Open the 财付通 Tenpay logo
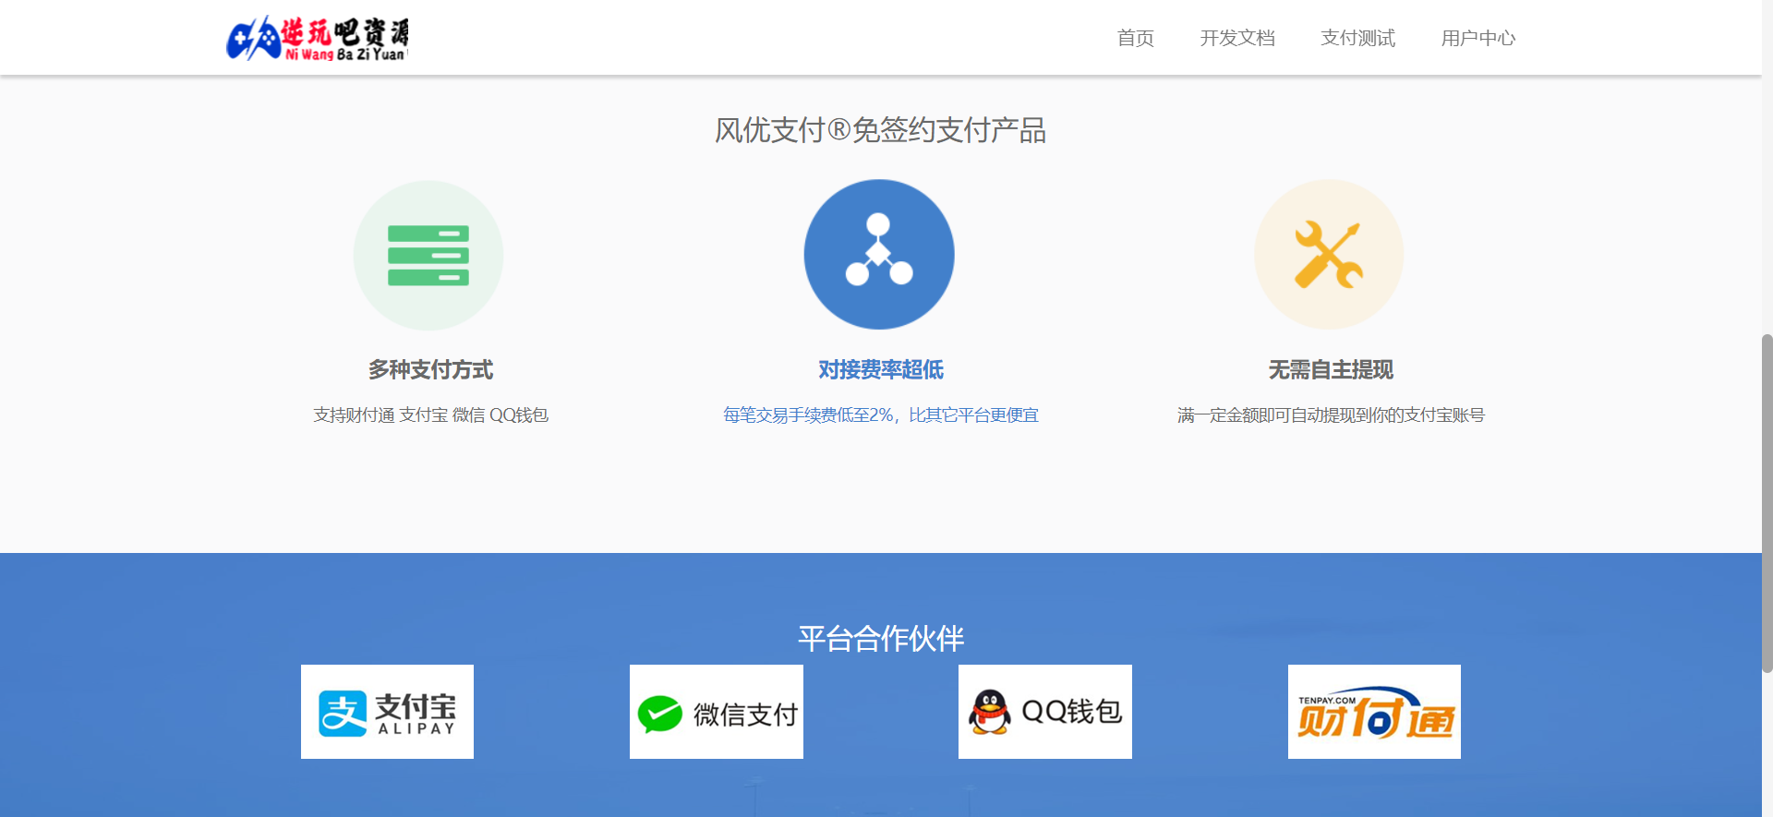This screenshot has width=1773, height=817. (x=1374, y=712)
